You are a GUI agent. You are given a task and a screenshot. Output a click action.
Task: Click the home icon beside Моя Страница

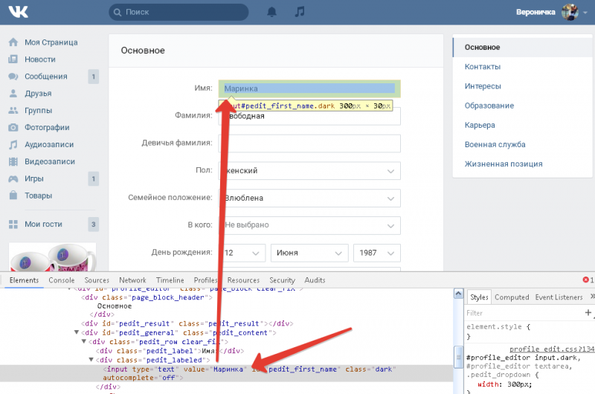pyautogui.click(x=13, y=42)
